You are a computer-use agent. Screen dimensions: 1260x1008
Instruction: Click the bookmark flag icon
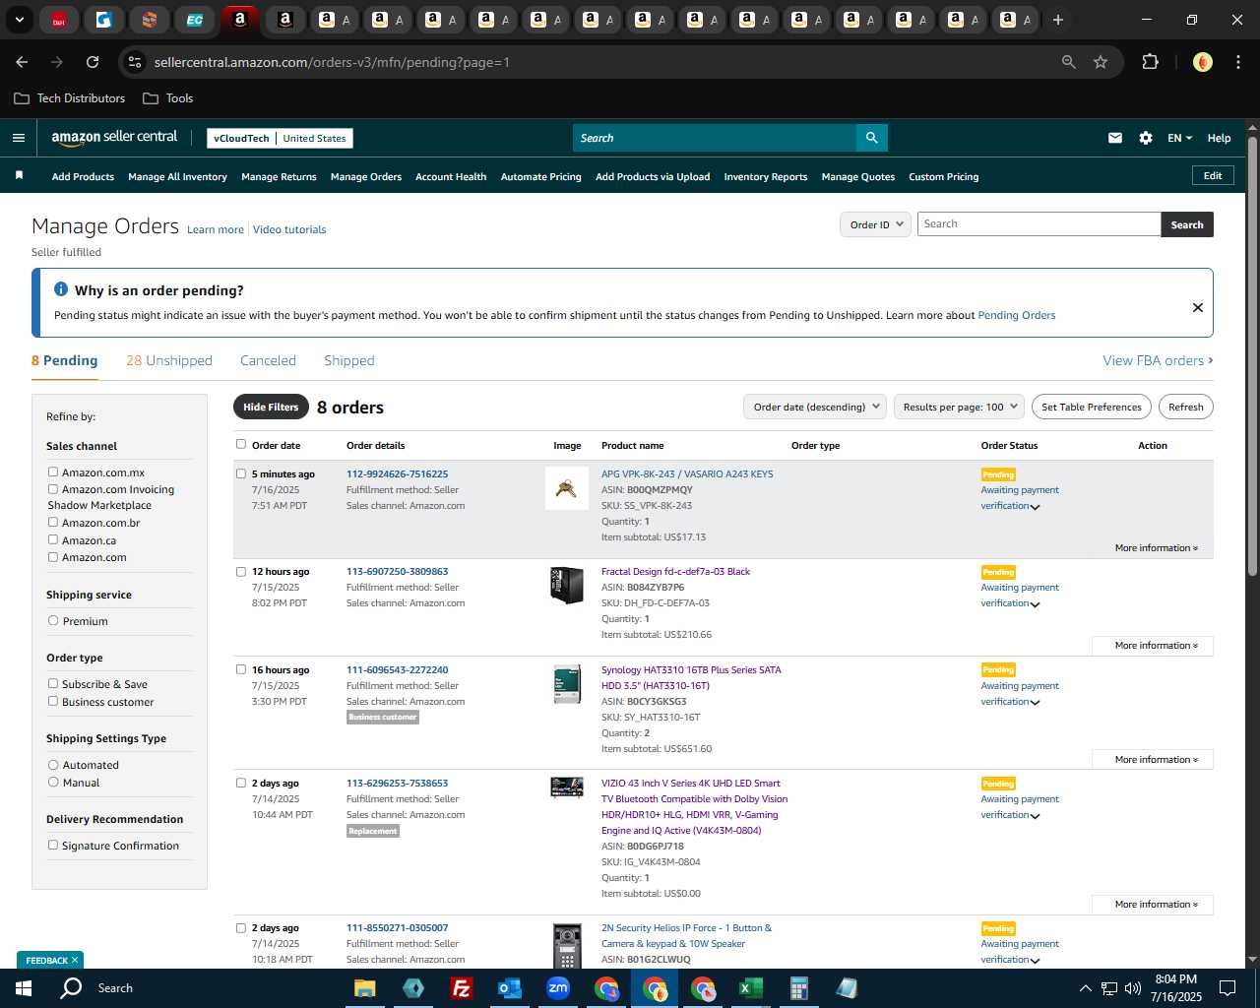[x=19, y=175]
